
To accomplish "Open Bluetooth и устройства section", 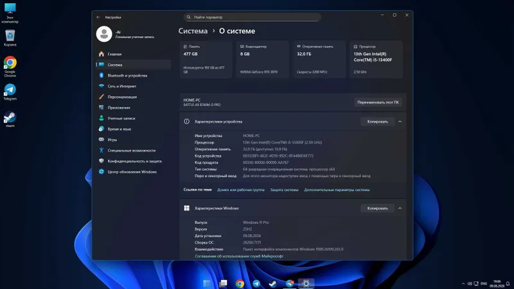I will point(134,75).
